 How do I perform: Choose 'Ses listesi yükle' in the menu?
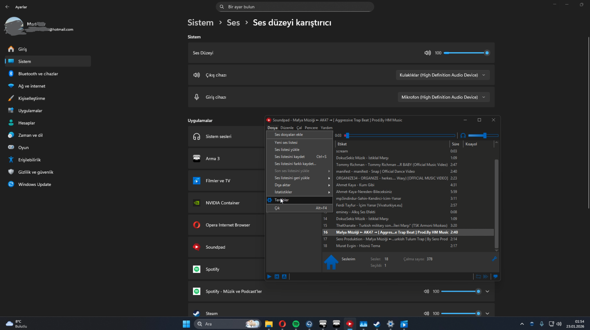coord(299,150)
